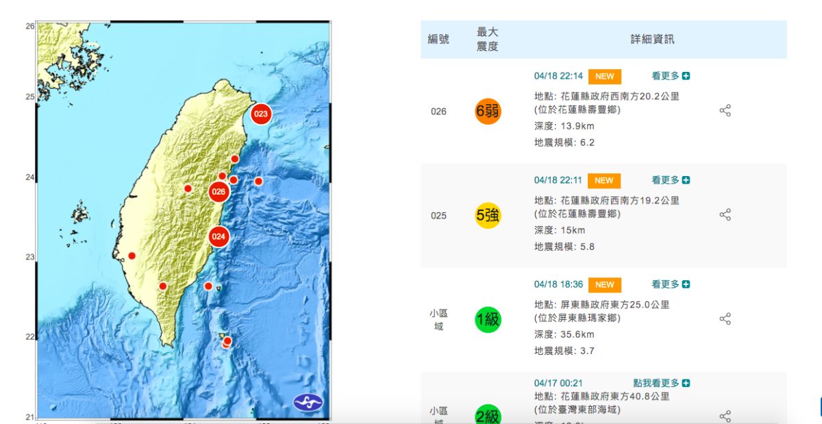This screenshot has height=424, width=822.
Task: Share earthquake report number 025
Action: 725,215
